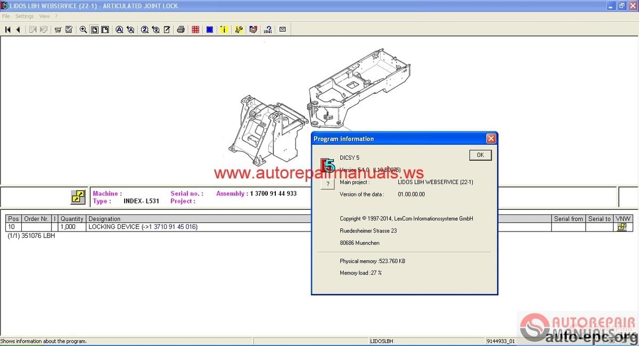Click the disabled last page arrow
This screenshot has height=346, width=639.
(44, 30)
